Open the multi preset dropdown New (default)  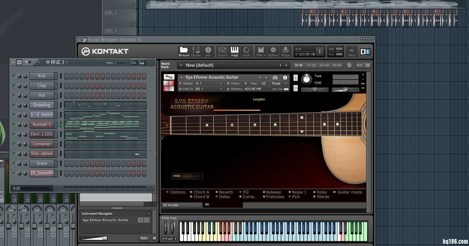(234, 65)
